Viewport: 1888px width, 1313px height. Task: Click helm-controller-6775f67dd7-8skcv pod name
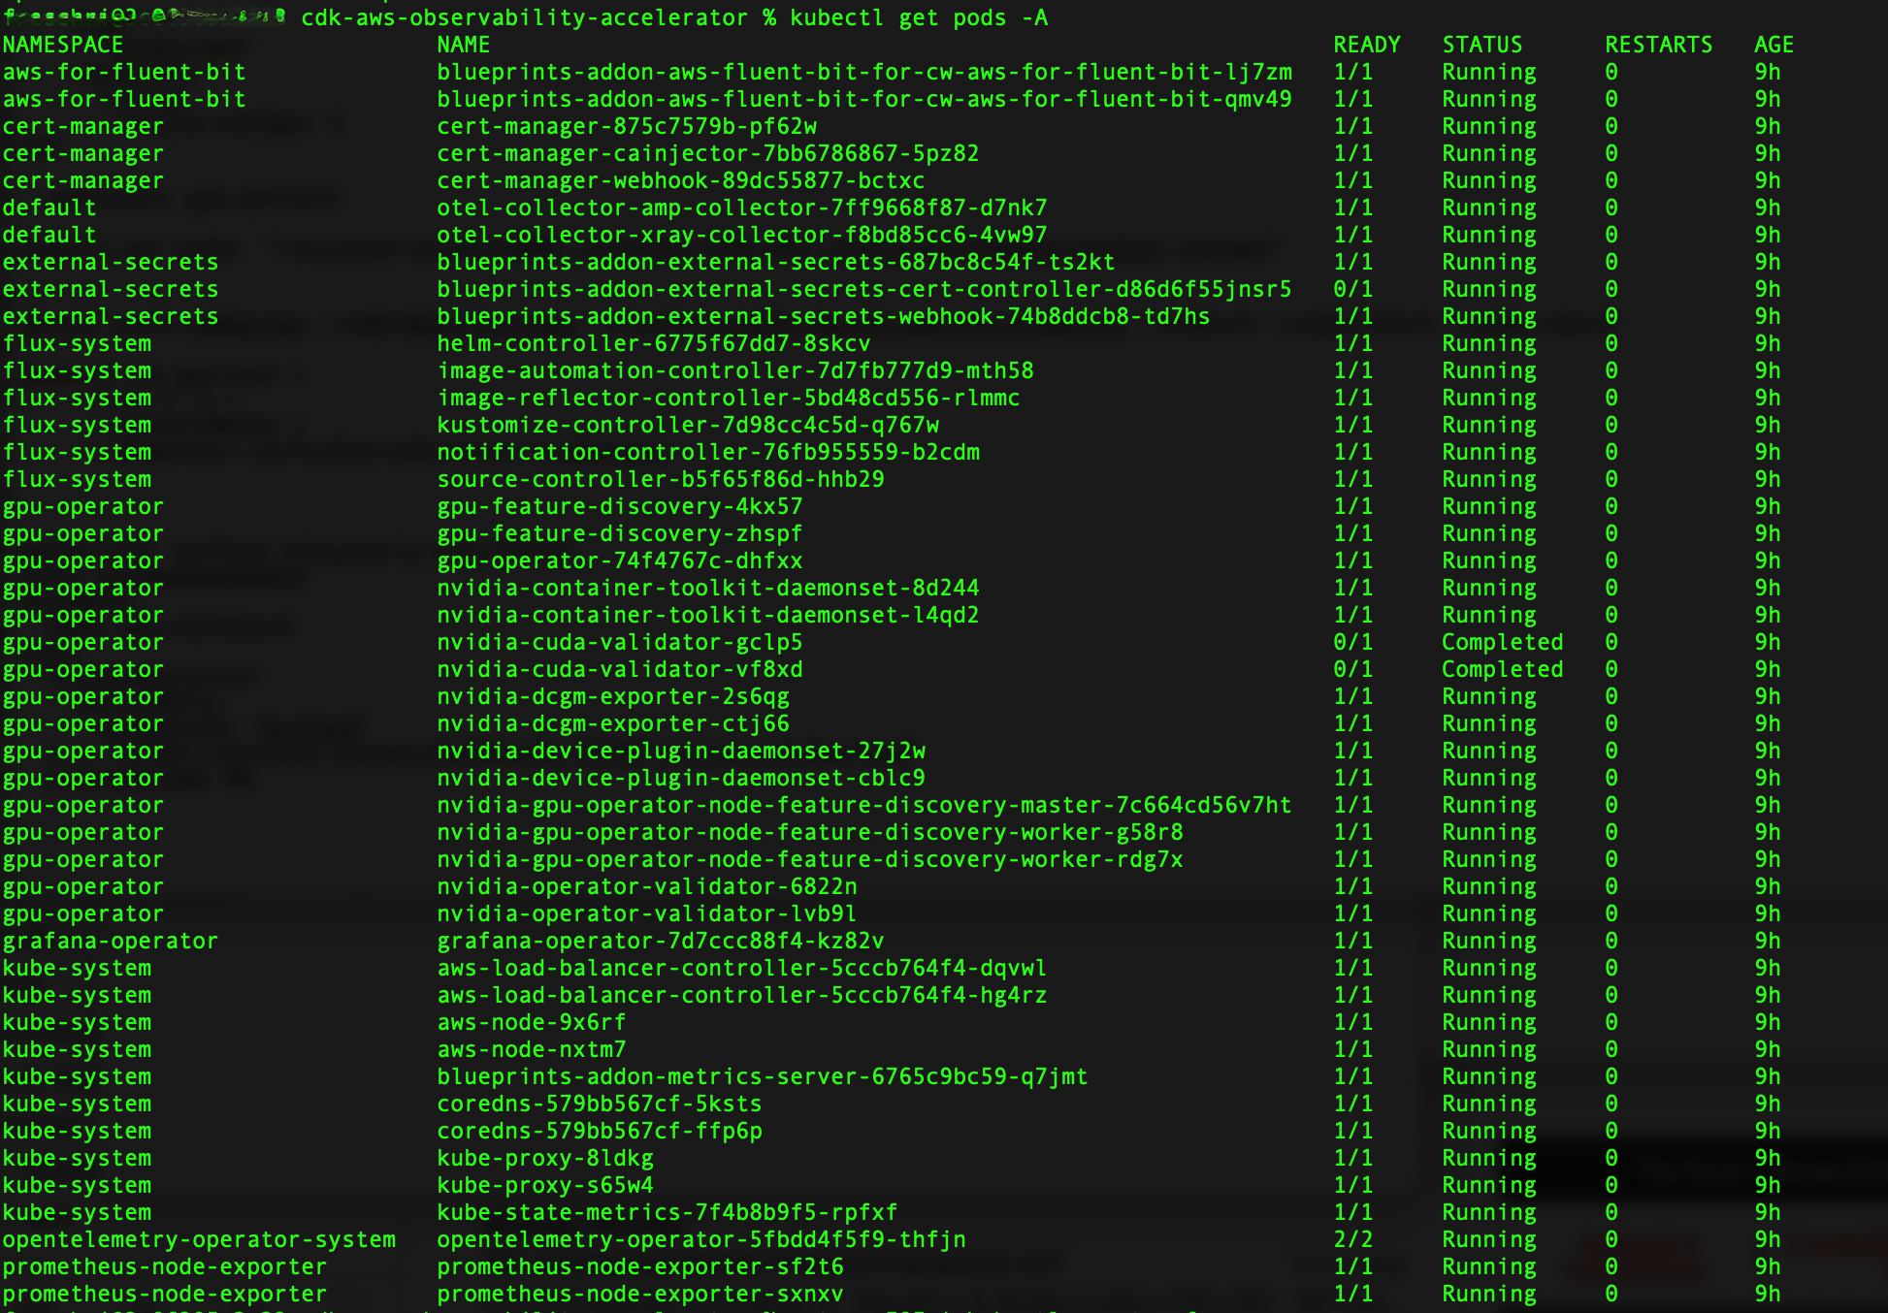tap(653, 343)
